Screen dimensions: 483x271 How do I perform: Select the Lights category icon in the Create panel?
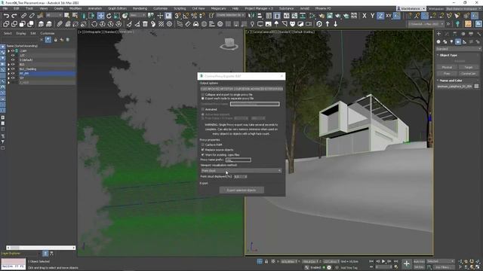click(x=451, y=42)
